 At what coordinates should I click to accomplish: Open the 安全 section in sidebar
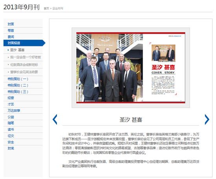coord(11,142)
